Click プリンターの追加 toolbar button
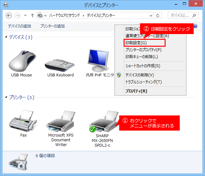Viewport: 205px width, 176px height. pos(52,26)
